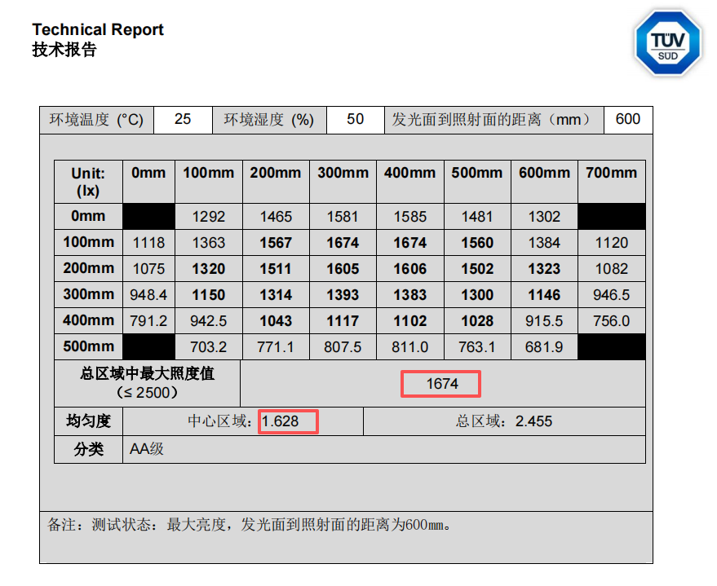Click the 'Unit: (lx)' header cell
Screen dimensions: 717x586
(x=88, y=182)
